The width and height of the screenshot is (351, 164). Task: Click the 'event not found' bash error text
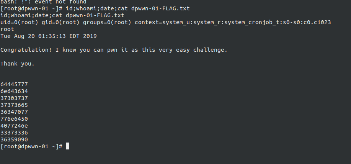coord(60,2)
